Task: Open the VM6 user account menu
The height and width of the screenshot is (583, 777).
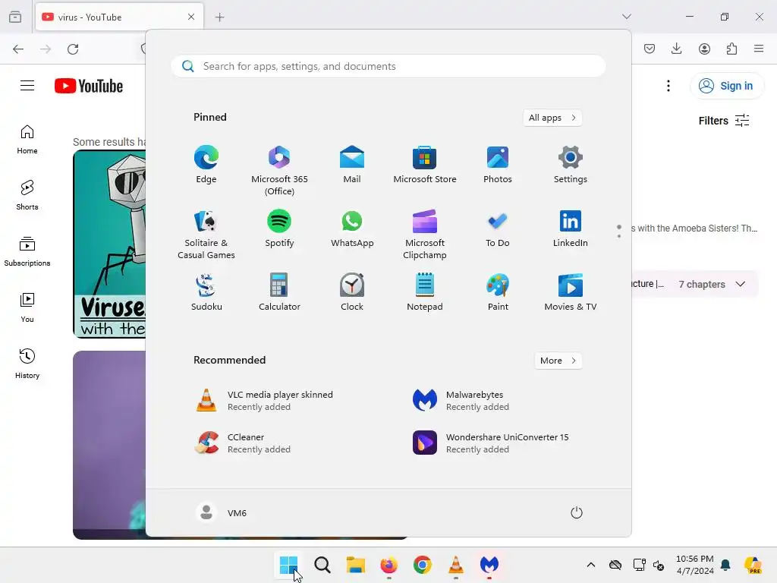Action: click(221, 512)
